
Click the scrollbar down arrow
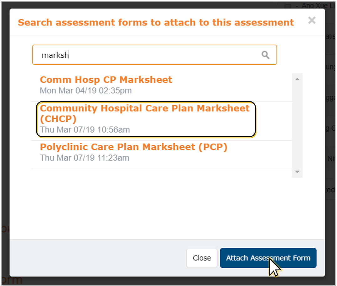point(297,172)
